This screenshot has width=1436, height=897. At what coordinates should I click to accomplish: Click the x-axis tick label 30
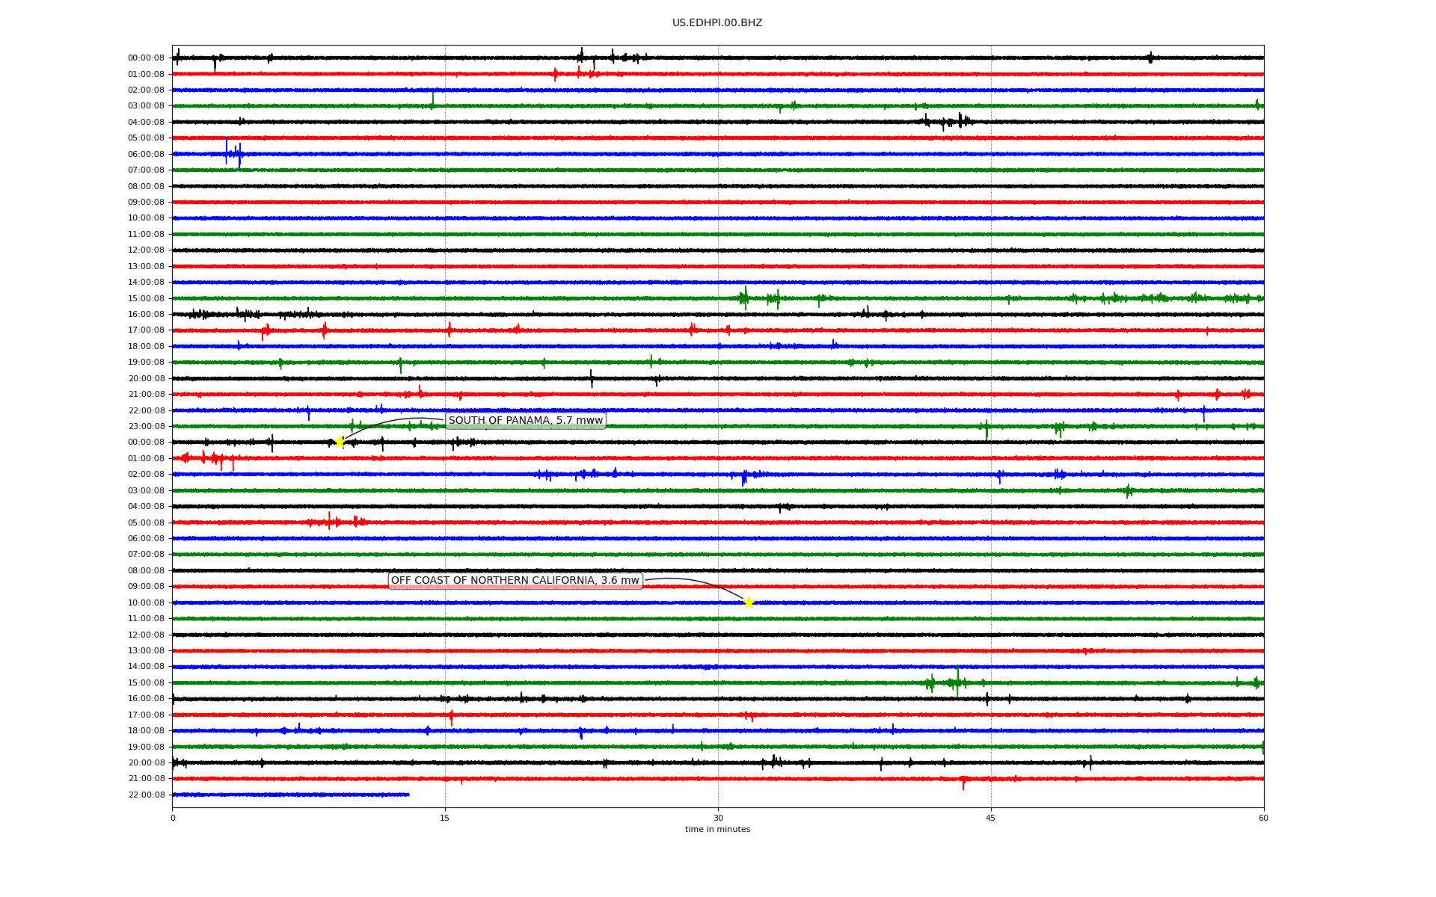(x=718, y=818)
